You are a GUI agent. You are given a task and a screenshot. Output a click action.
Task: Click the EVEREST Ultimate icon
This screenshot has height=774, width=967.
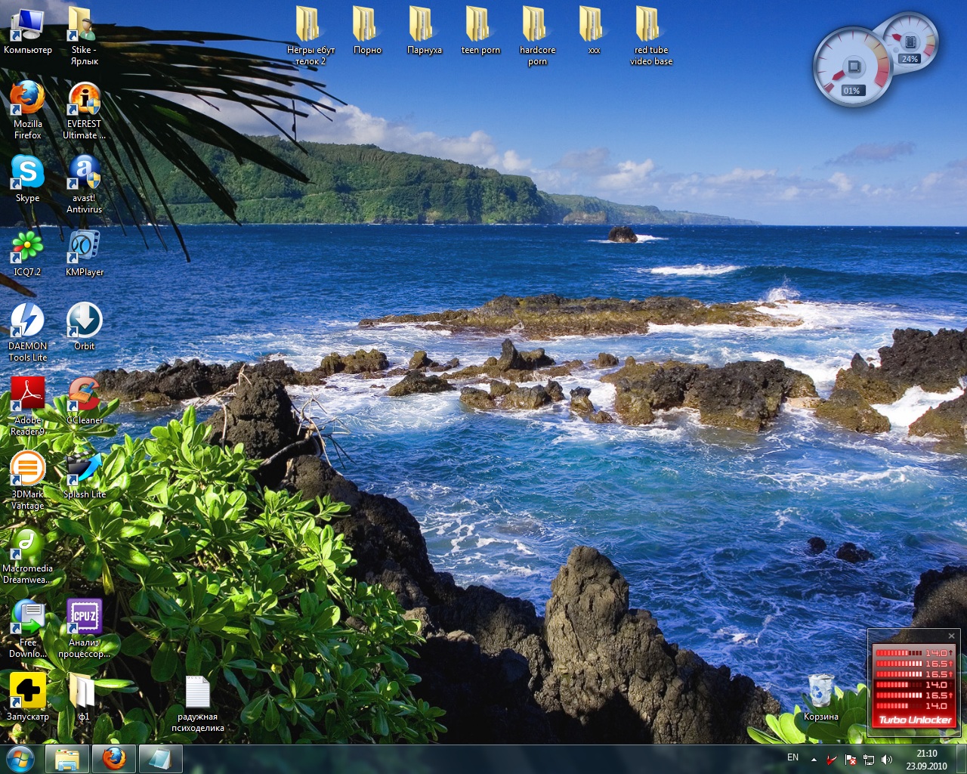click(x=84, y=99)
